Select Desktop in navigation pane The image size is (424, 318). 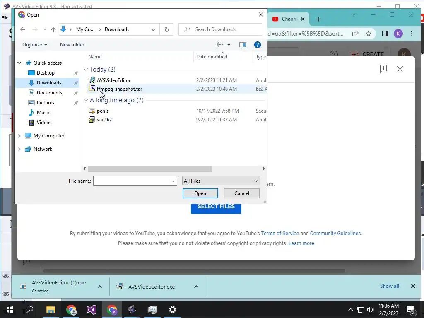point(46,73)
